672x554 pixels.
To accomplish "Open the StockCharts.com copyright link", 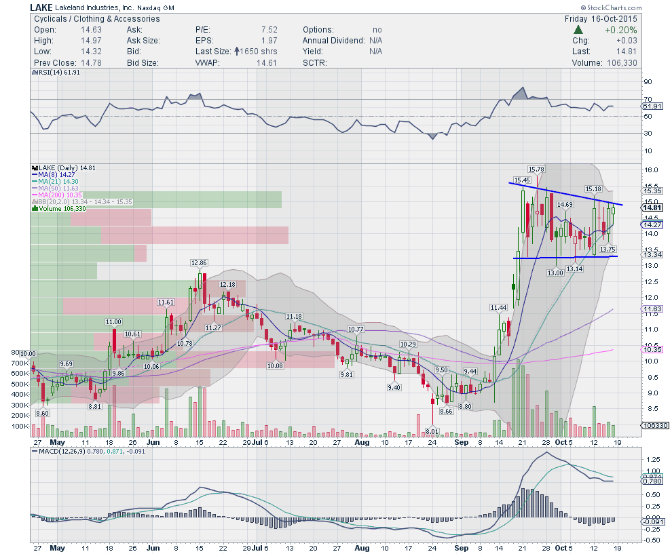I will (611, 7).
